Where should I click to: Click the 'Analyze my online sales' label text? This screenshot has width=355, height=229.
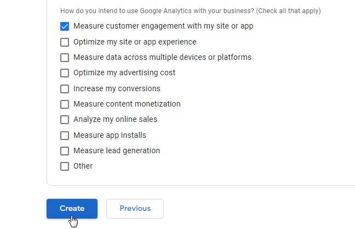[115, 120]
